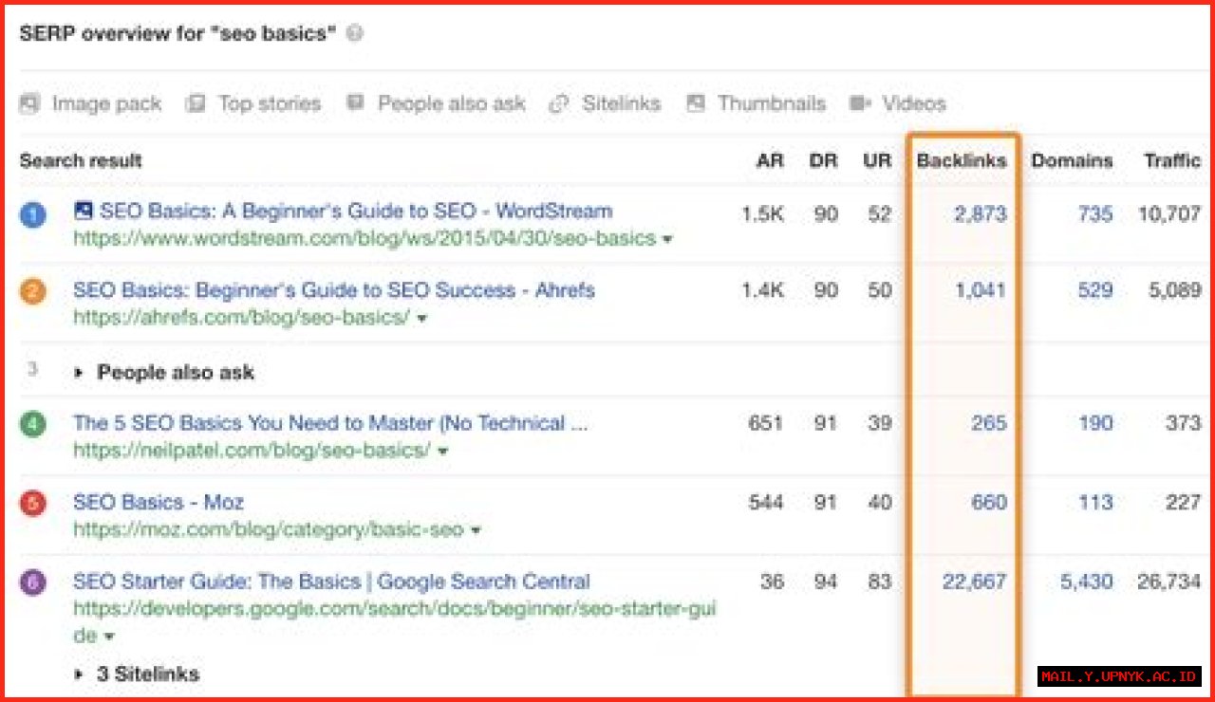The height and width of the screenshot is (702, 1215).
Task: Sort results by the Traffic column
Action: [x=1172, y=160]
